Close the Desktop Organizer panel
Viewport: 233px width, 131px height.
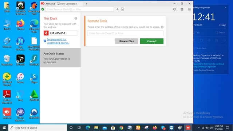click(x=226, y=8)
